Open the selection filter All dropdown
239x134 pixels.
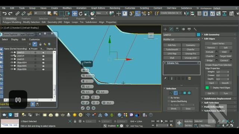pos(40,13)
